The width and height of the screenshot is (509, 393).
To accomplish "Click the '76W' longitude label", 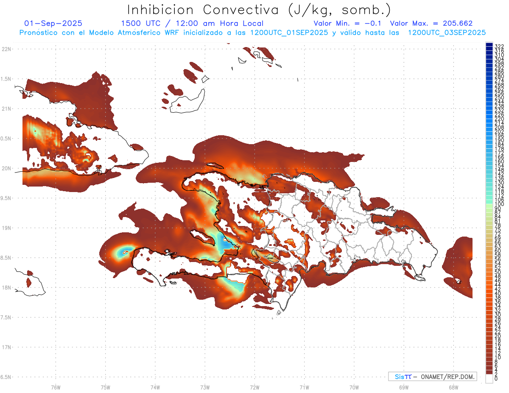I will [x=56, y=387].
